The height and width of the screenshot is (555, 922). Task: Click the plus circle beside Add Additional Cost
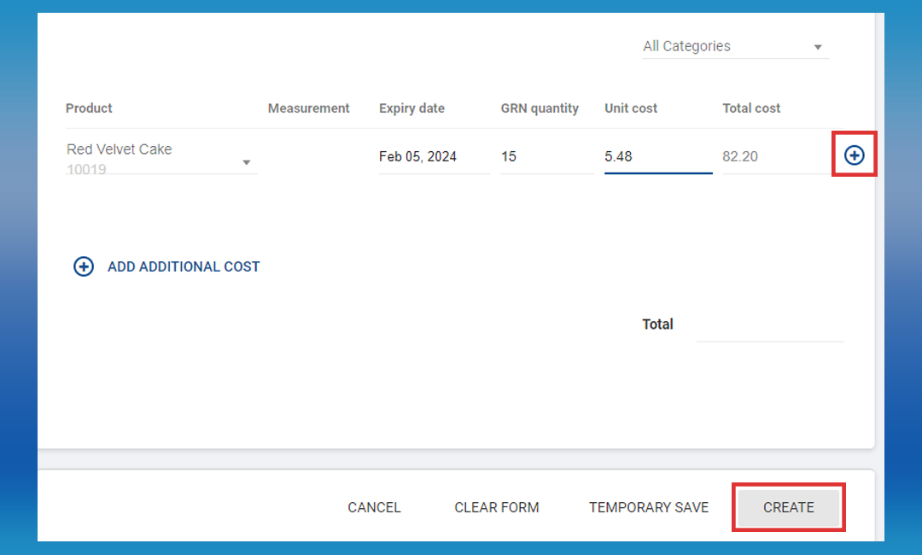click(84, 267)
